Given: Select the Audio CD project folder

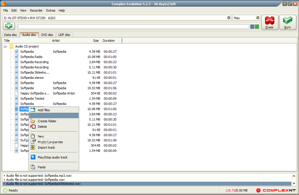Looking at the screenshot, I should pyautogui.click(x=27, y=46).
